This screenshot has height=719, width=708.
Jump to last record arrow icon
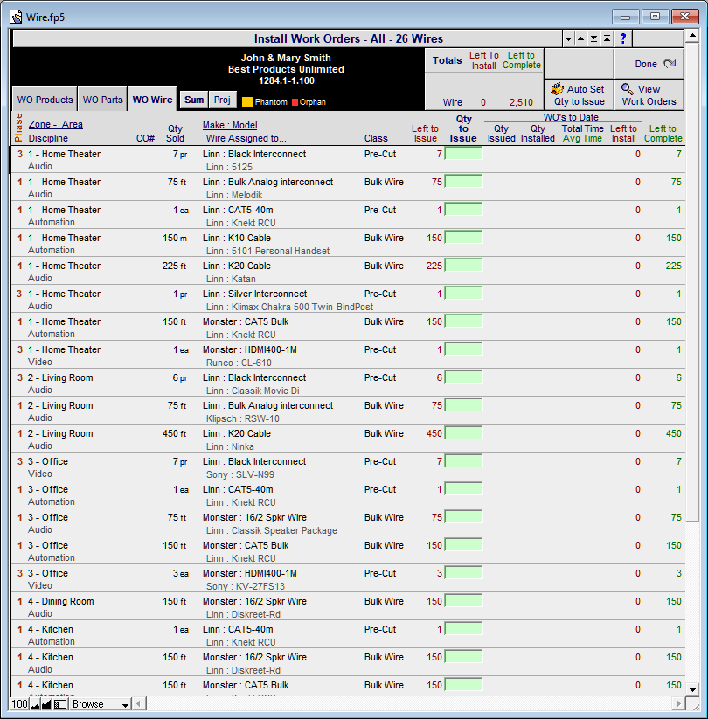[593, 38]
